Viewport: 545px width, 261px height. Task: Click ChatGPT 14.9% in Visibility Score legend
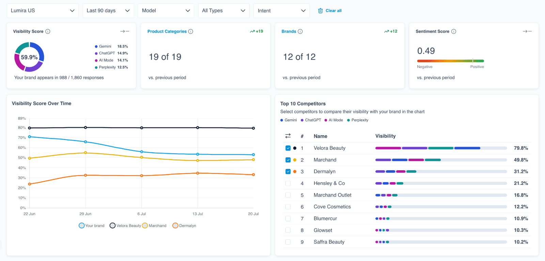click(111, 53)
